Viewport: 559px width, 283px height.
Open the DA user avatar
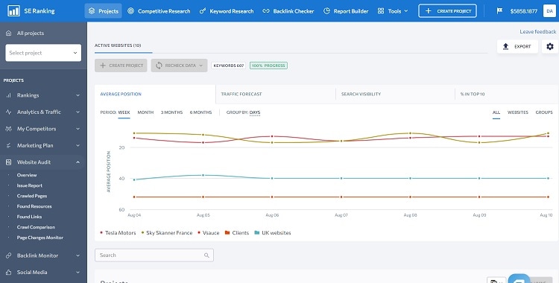(549, 11)
